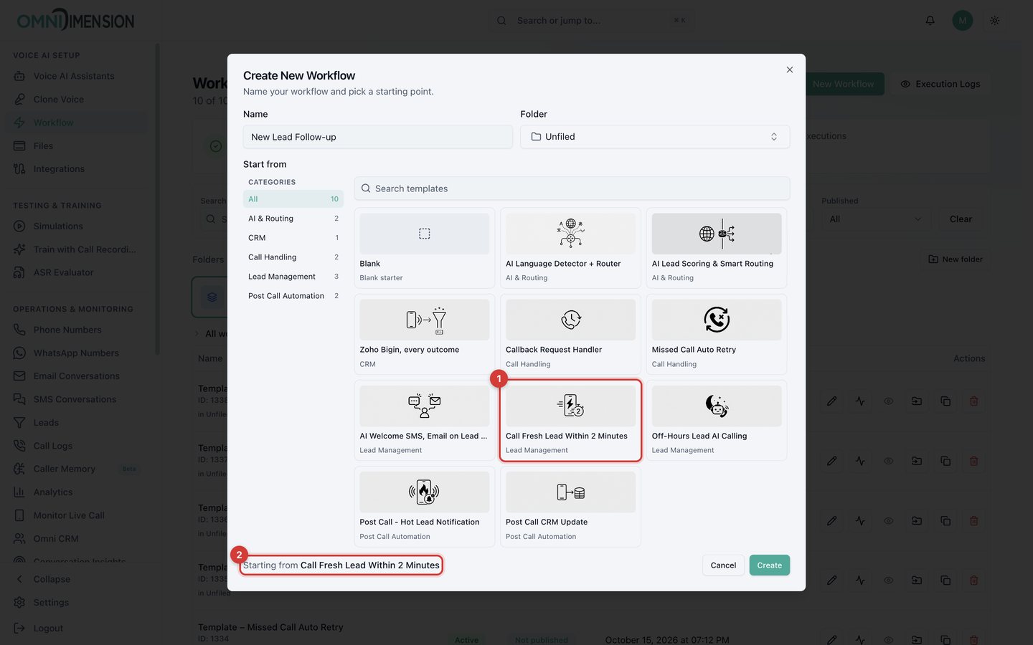Toggle light/dark theme sun icon
This screenshot has height=645, width=1033.
[995, 21]
